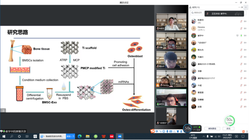The image size is (249, 140).
Task: Toggle green microphone of the speaking member
Action: (241, 36)
